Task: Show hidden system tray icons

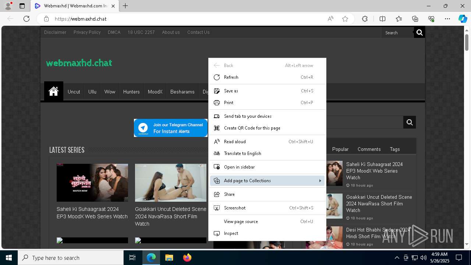Action: click(x=397, y=258)
